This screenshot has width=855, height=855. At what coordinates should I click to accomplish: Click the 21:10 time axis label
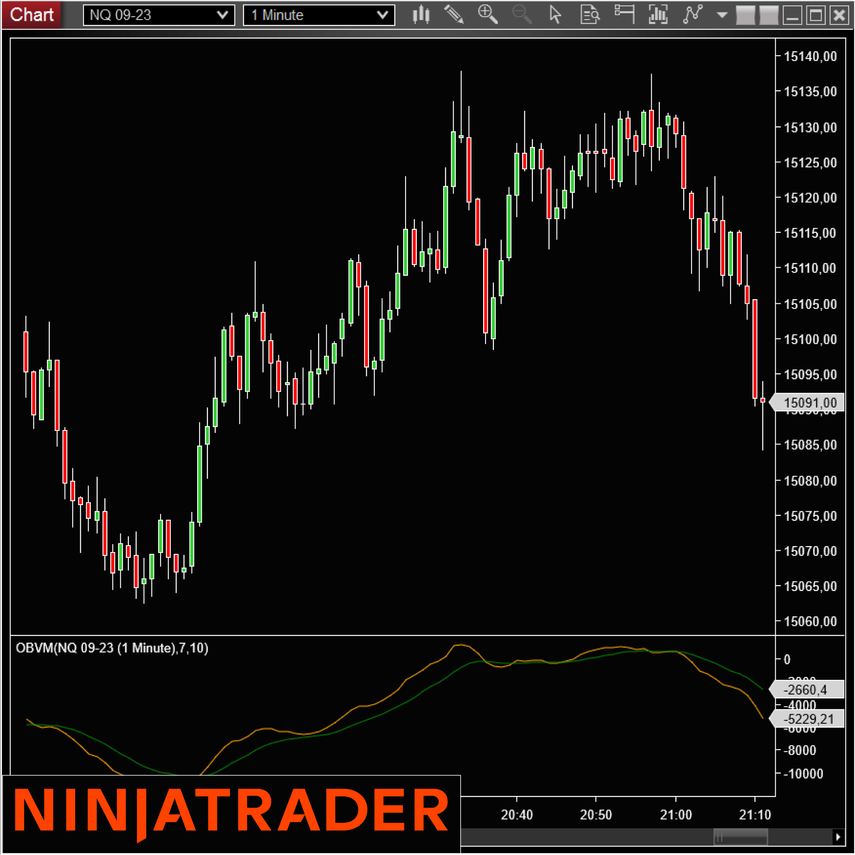755,815
